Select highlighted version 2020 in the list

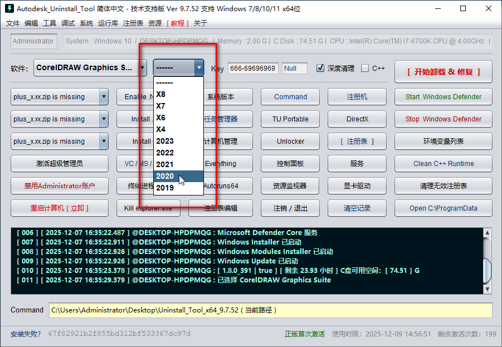179,176
